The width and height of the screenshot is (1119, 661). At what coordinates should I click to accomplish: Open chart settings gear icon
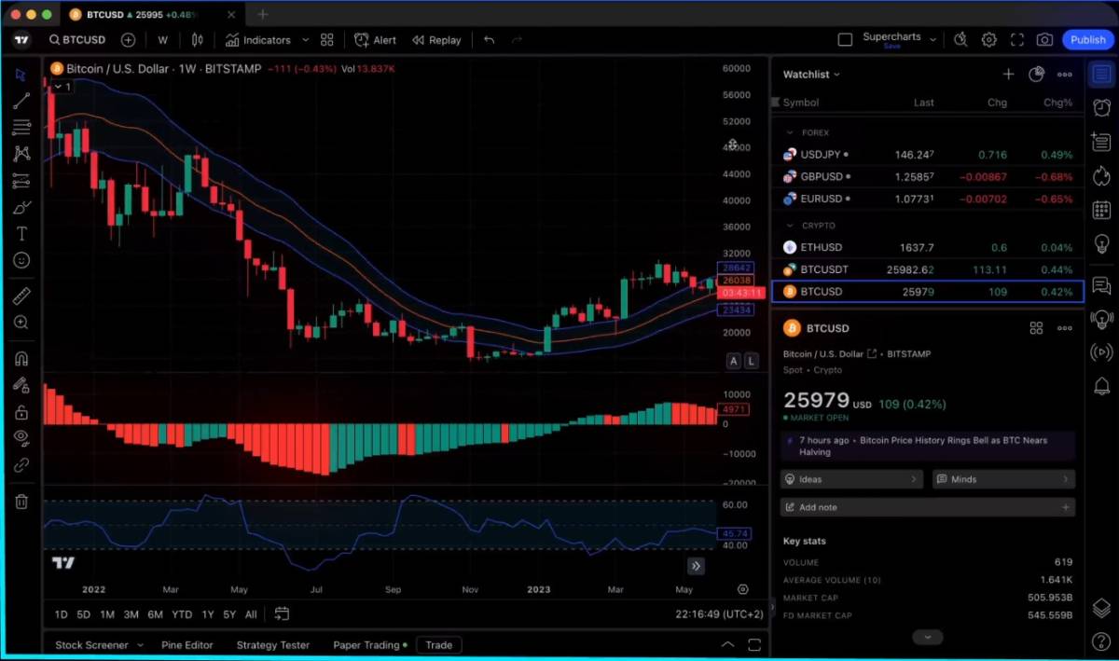coord(989,40)
